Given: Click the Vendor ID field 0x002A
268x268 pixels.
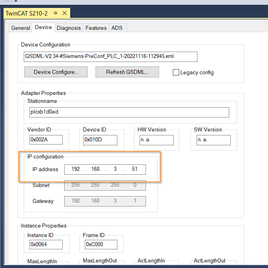Looking at the screenshot, I should pyautogui.click(x=46, y=140).
